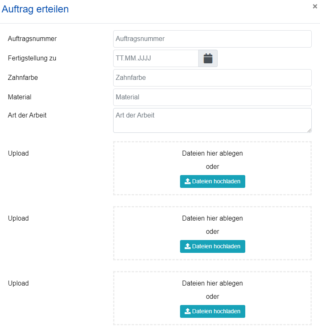Select the Material input field
This screenshot has width=320, height=329.
[212, 97]
